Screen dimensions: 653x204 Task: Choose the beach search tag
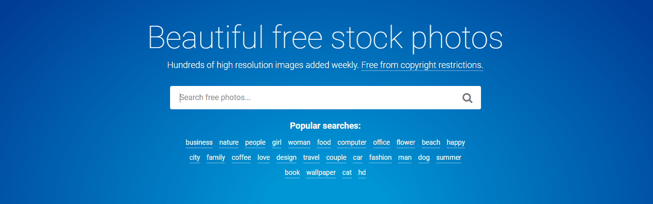(431, 142)
